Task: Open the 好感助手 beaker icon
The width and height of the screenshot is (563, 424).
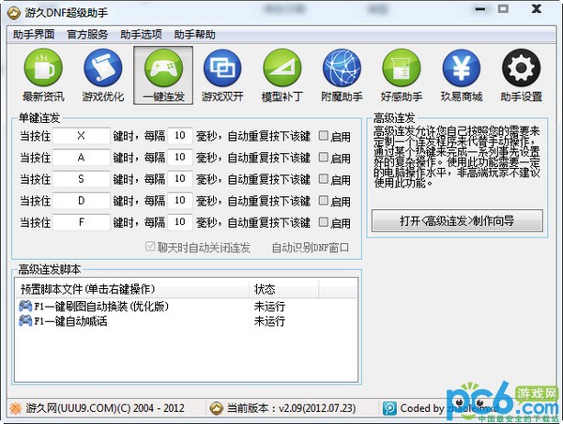Action: (x=402, y=68)
